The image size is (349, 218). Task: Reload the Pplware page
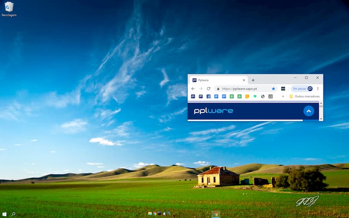tap(209, 89)
